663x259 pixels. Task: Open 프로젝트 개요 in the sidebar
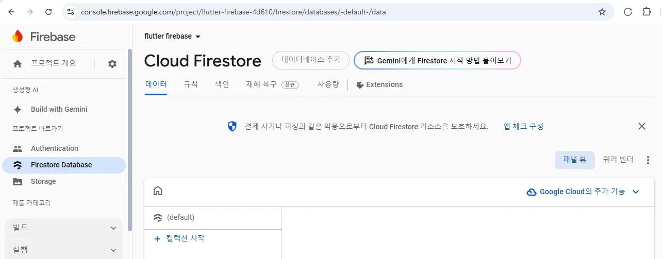[53, 63]
